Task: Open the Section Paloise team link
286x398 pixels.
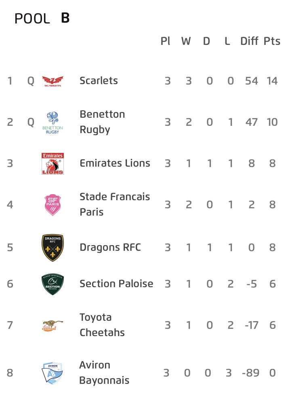Action: pos(116,284)
